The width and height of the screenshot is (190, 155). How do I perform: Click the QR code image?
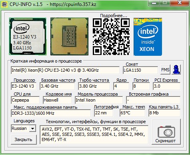(111, 37)
